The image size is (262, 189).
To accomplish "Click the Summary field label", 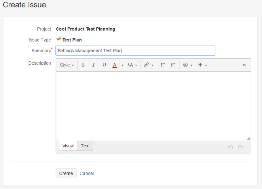I will click(41, 50).
